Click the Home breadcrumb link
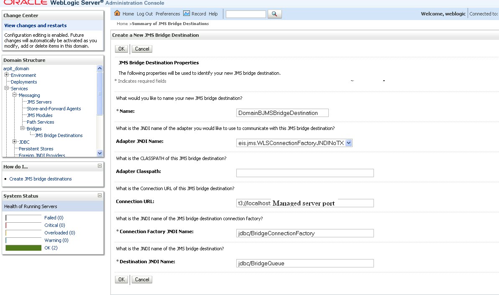Image resolution: width=499 pixels, height=295 pixels. click(x=122, y=24)
